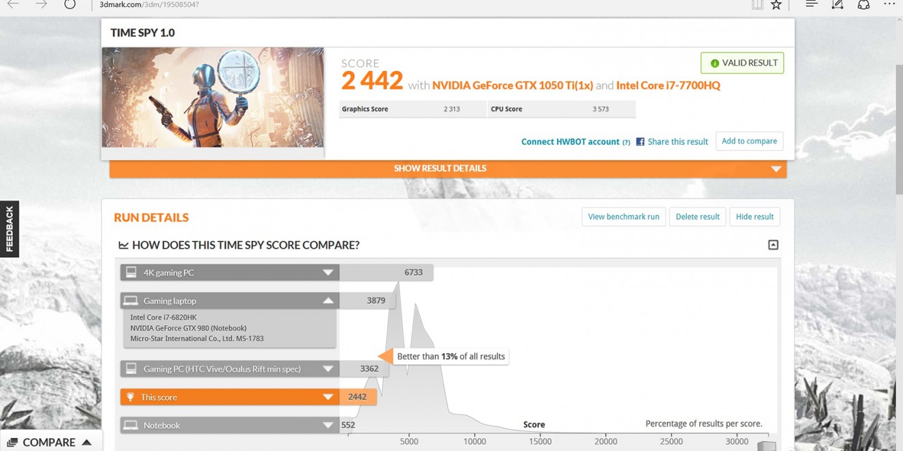Expand the Show Result Details bar
The width and height of the screenshot is (903, 451).
tap(447, 169)
